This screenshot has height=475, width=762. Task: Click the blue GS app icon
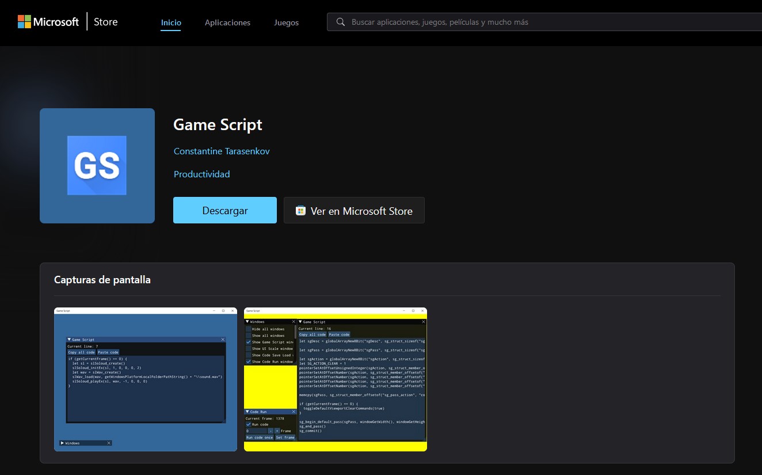[x=97, y=165]
